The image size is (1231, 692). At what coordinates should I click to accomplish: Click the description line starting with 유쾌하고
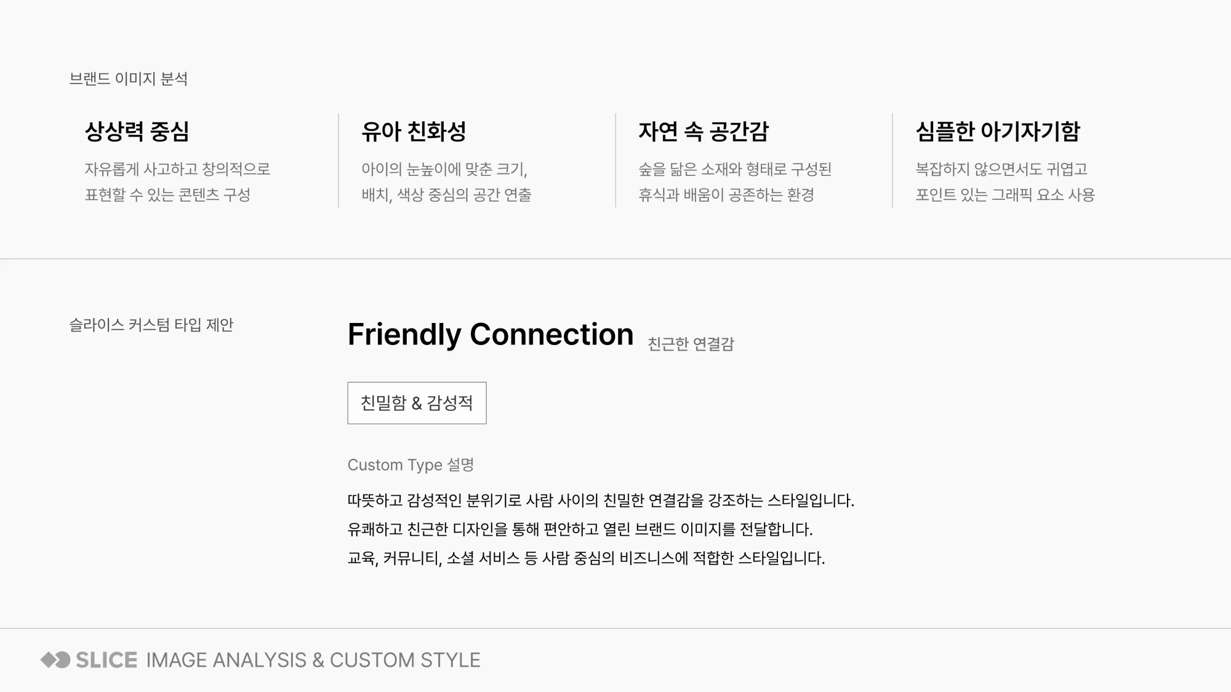(580, 529)
